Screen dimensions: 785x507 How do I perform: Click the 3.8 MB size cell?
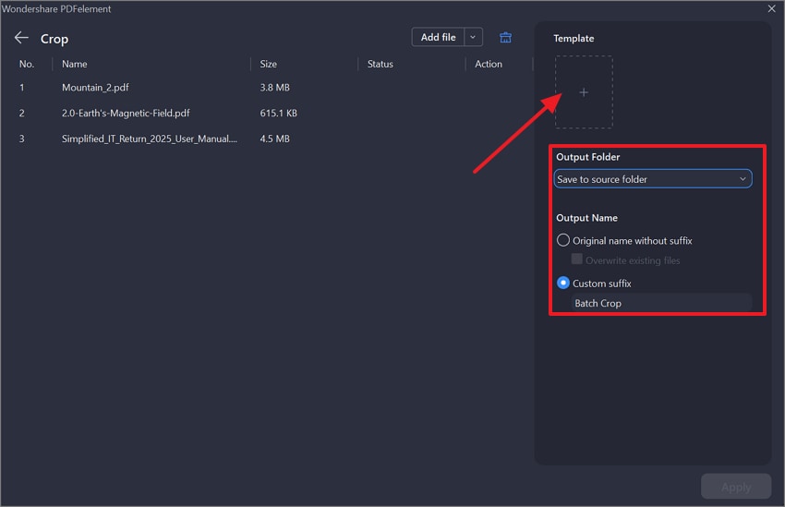click(274, 88)
